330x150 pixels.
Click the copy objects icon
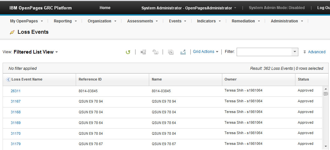point(171,52)
